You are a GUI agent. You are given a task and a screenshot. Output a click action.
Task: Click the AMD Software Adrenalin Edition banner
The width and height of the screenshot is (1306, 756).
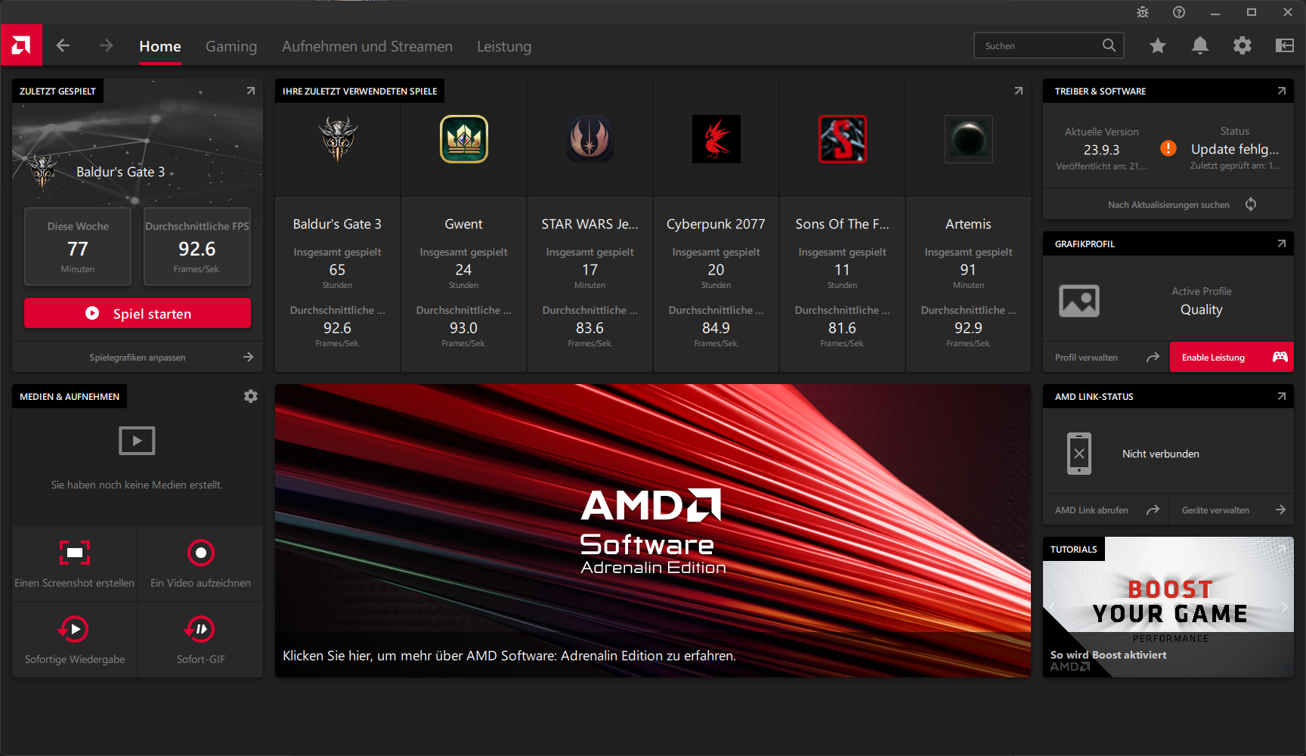653,531
